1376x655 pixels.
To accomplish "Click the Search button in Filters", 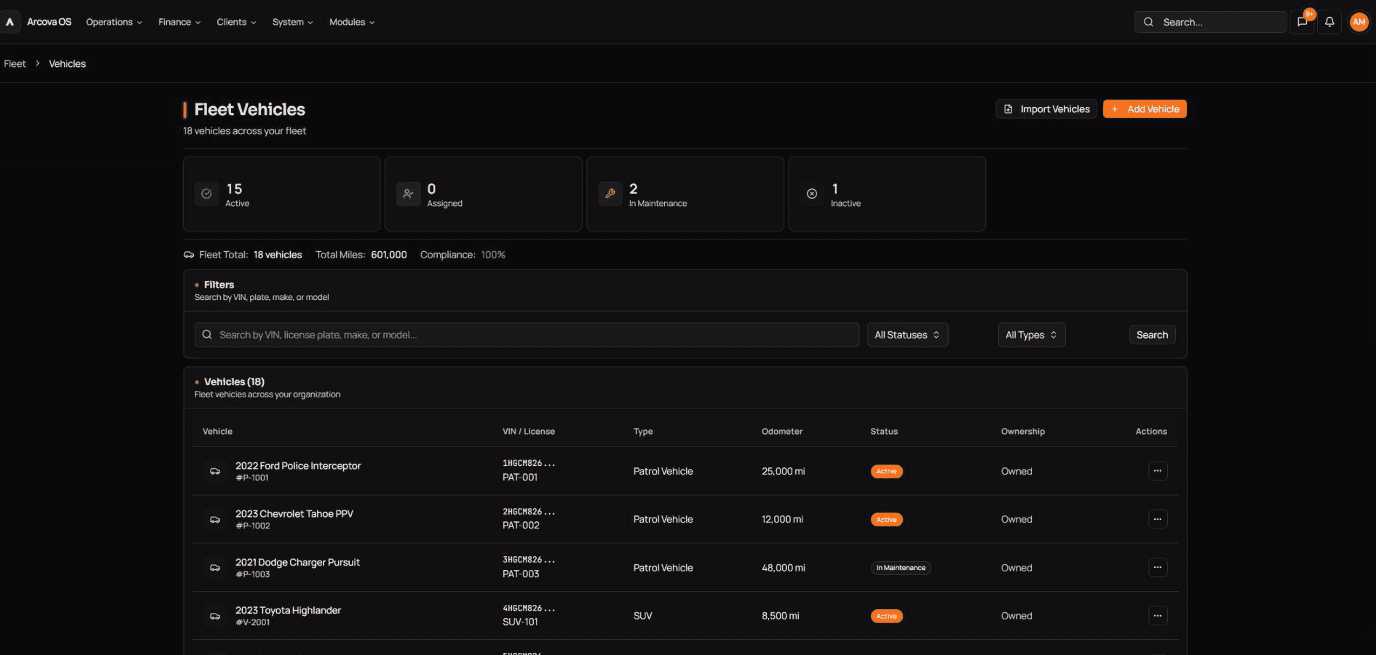I will pos(1152,335).
